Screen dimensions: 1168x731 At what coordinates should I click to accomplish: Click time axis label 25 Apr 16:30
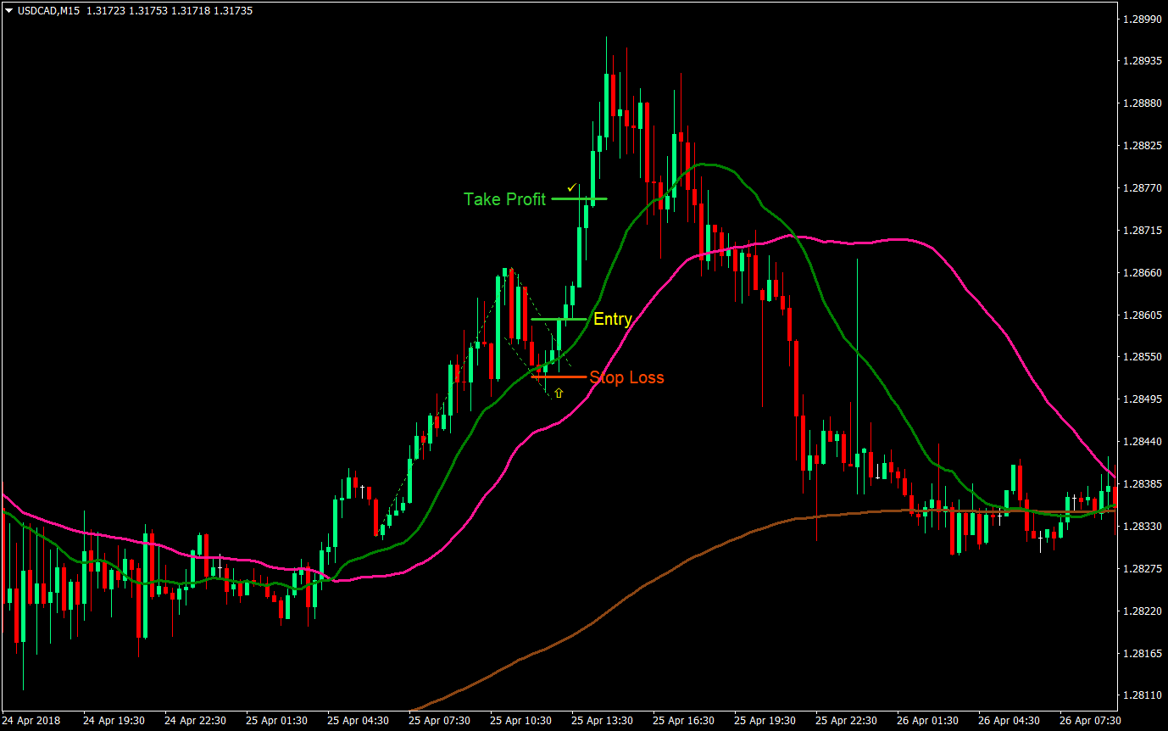[684, 721]
